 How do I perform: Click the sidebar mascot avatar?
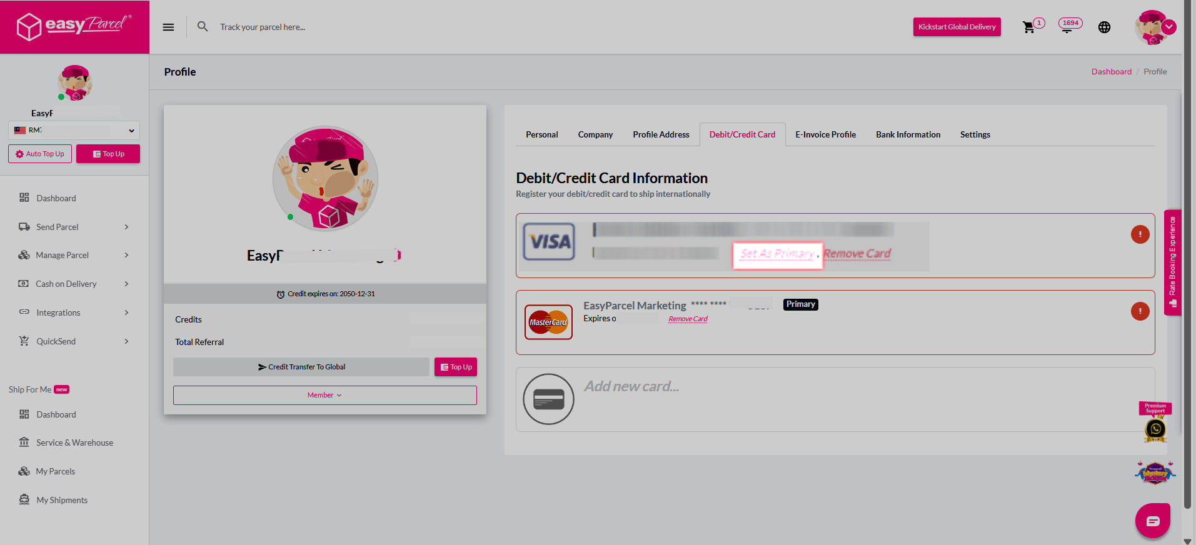[75, 83]
